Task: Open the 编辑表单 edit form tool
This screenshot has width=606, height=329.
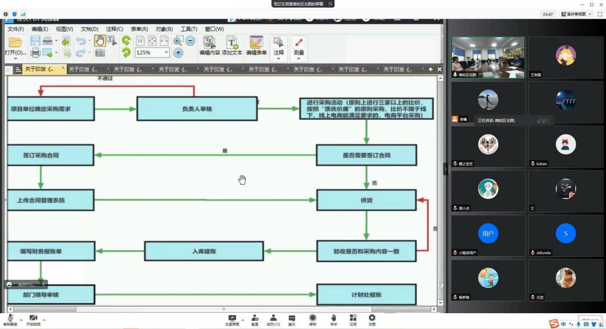Action: point(256,46)
